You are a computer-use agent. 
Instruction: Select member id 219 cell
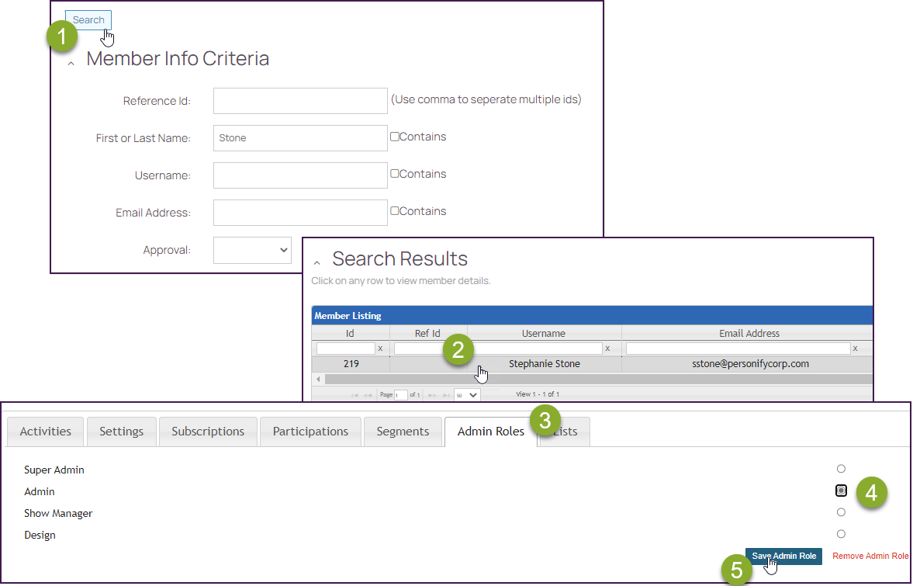coord(351,364)
